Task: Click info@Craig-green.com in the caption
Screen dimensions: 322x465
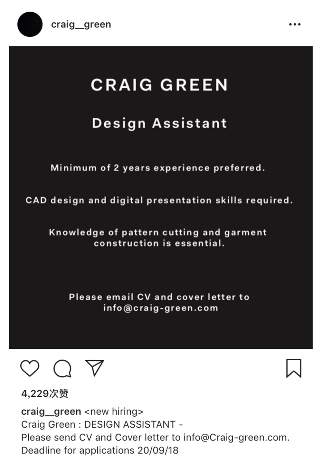Action: (236, 437)
